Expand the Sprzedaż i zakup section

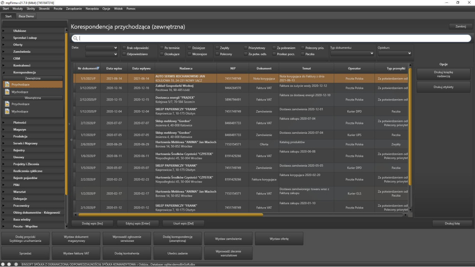(3, 38)
